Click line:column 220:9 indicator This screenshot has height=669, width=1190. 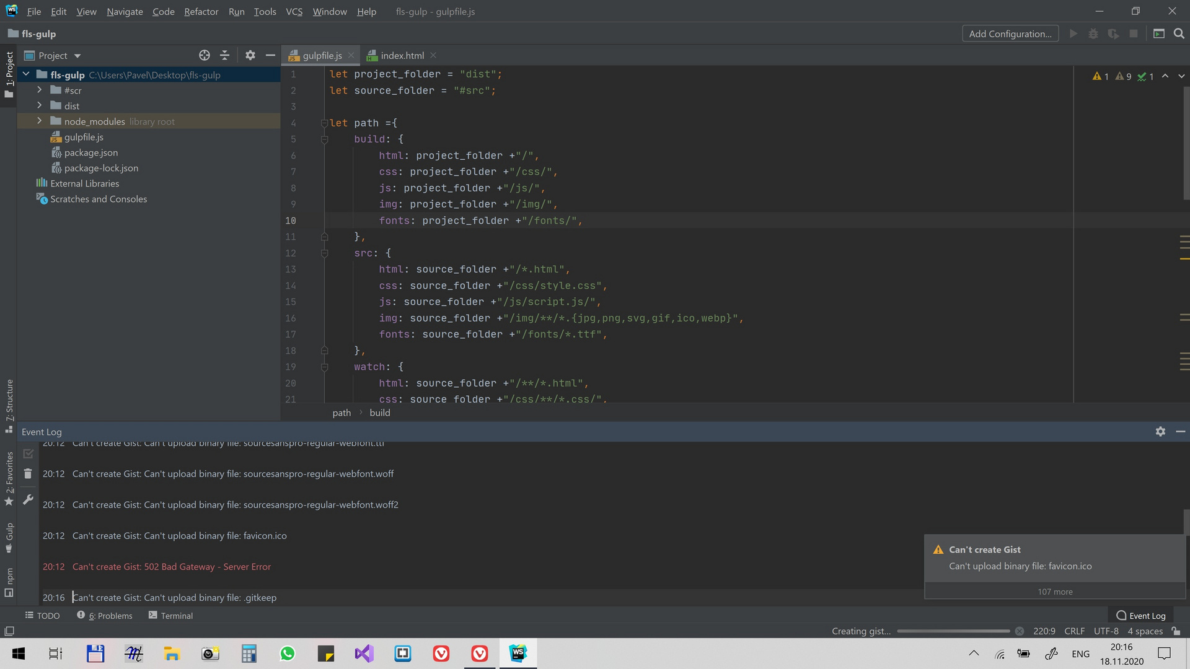tap(1044, 631)
